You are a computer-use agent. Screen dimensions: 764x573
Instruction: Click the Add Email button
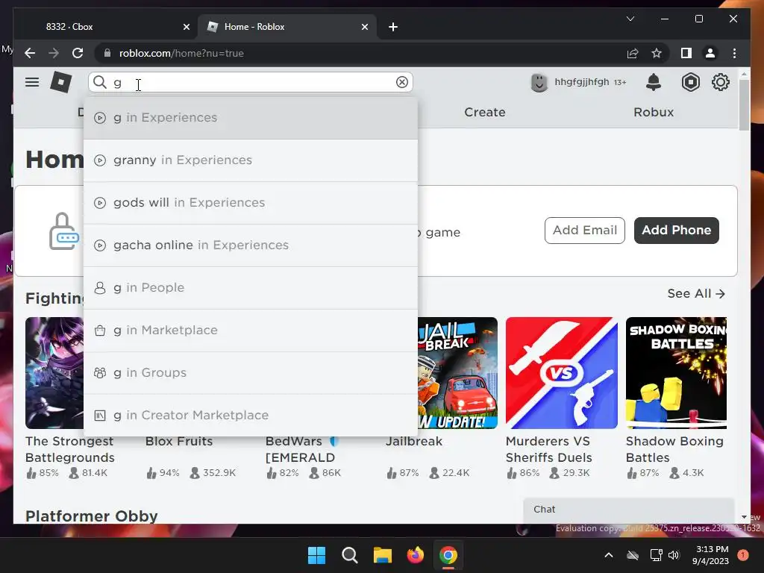point(585,231)
